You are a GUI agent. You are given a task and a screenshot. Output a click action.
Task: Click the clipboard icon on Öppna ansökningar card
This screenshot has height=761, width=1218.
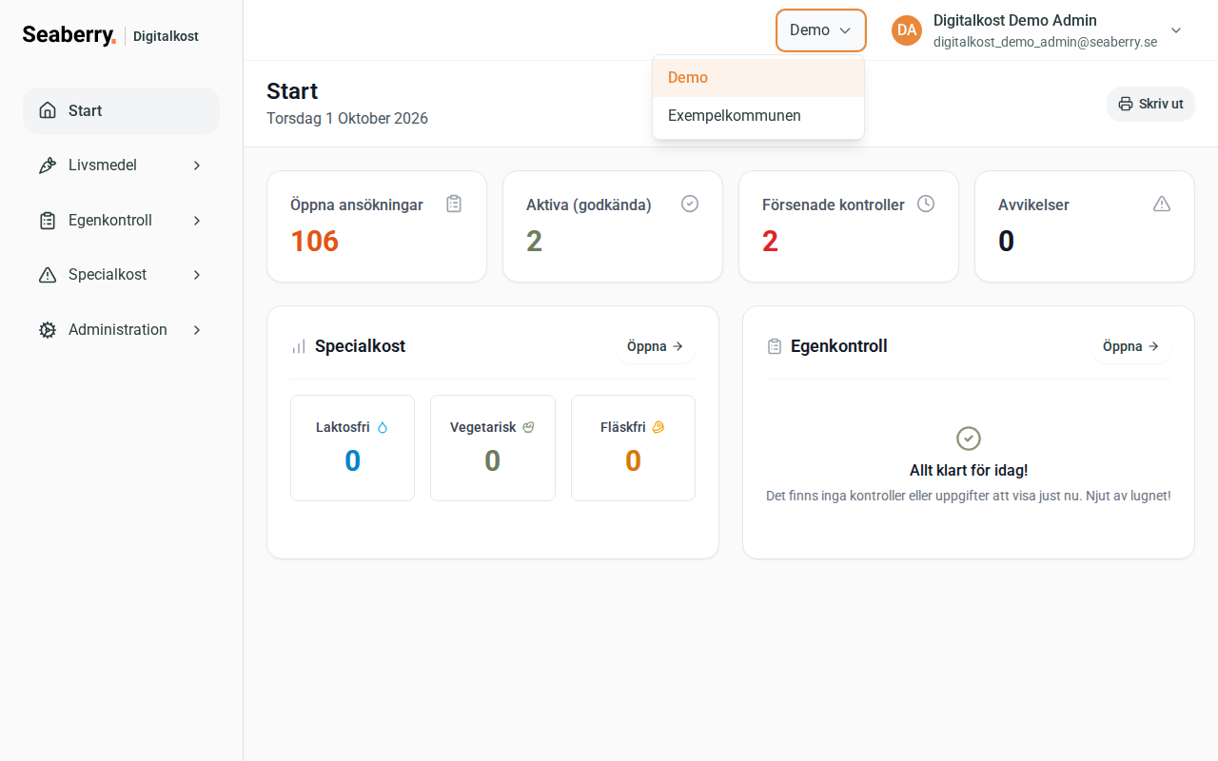[454, 204]
